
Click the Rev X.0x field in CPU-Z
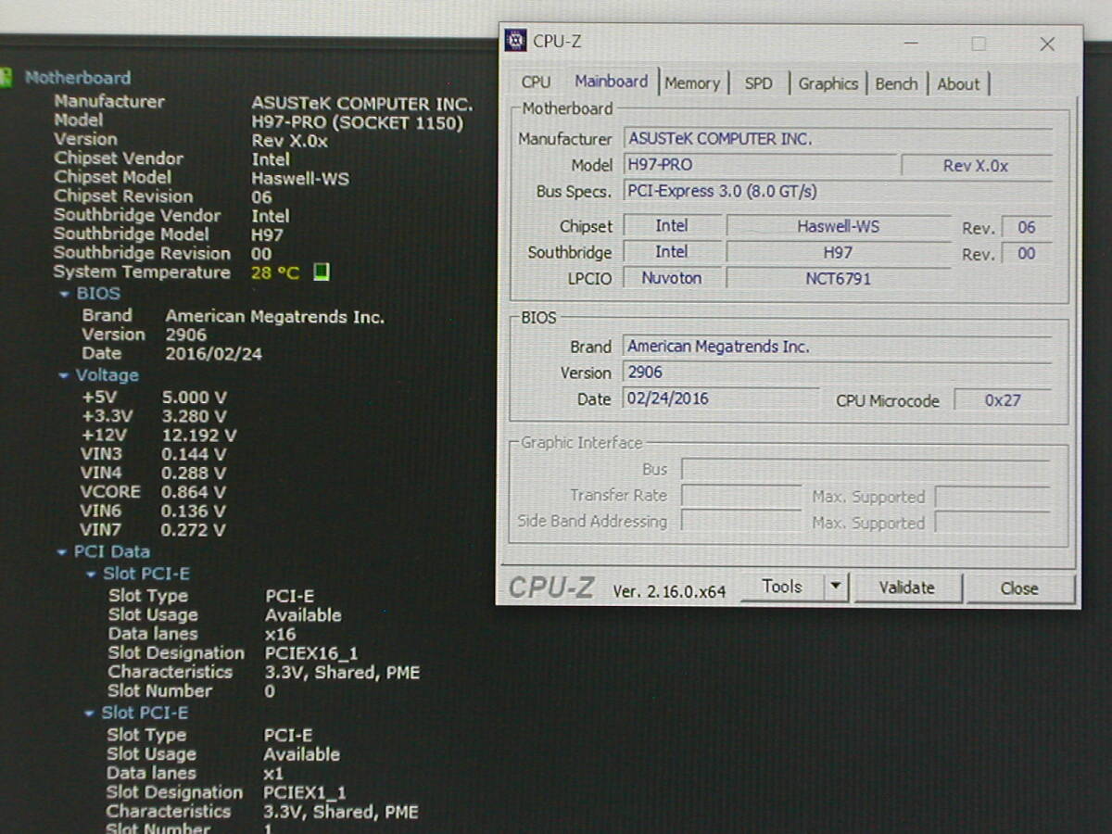coord(976,166)
